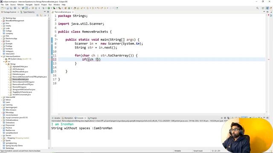This screenshot has height=153, width=273.
Task: Open the Navigate menu
Action: pos(29,5)
